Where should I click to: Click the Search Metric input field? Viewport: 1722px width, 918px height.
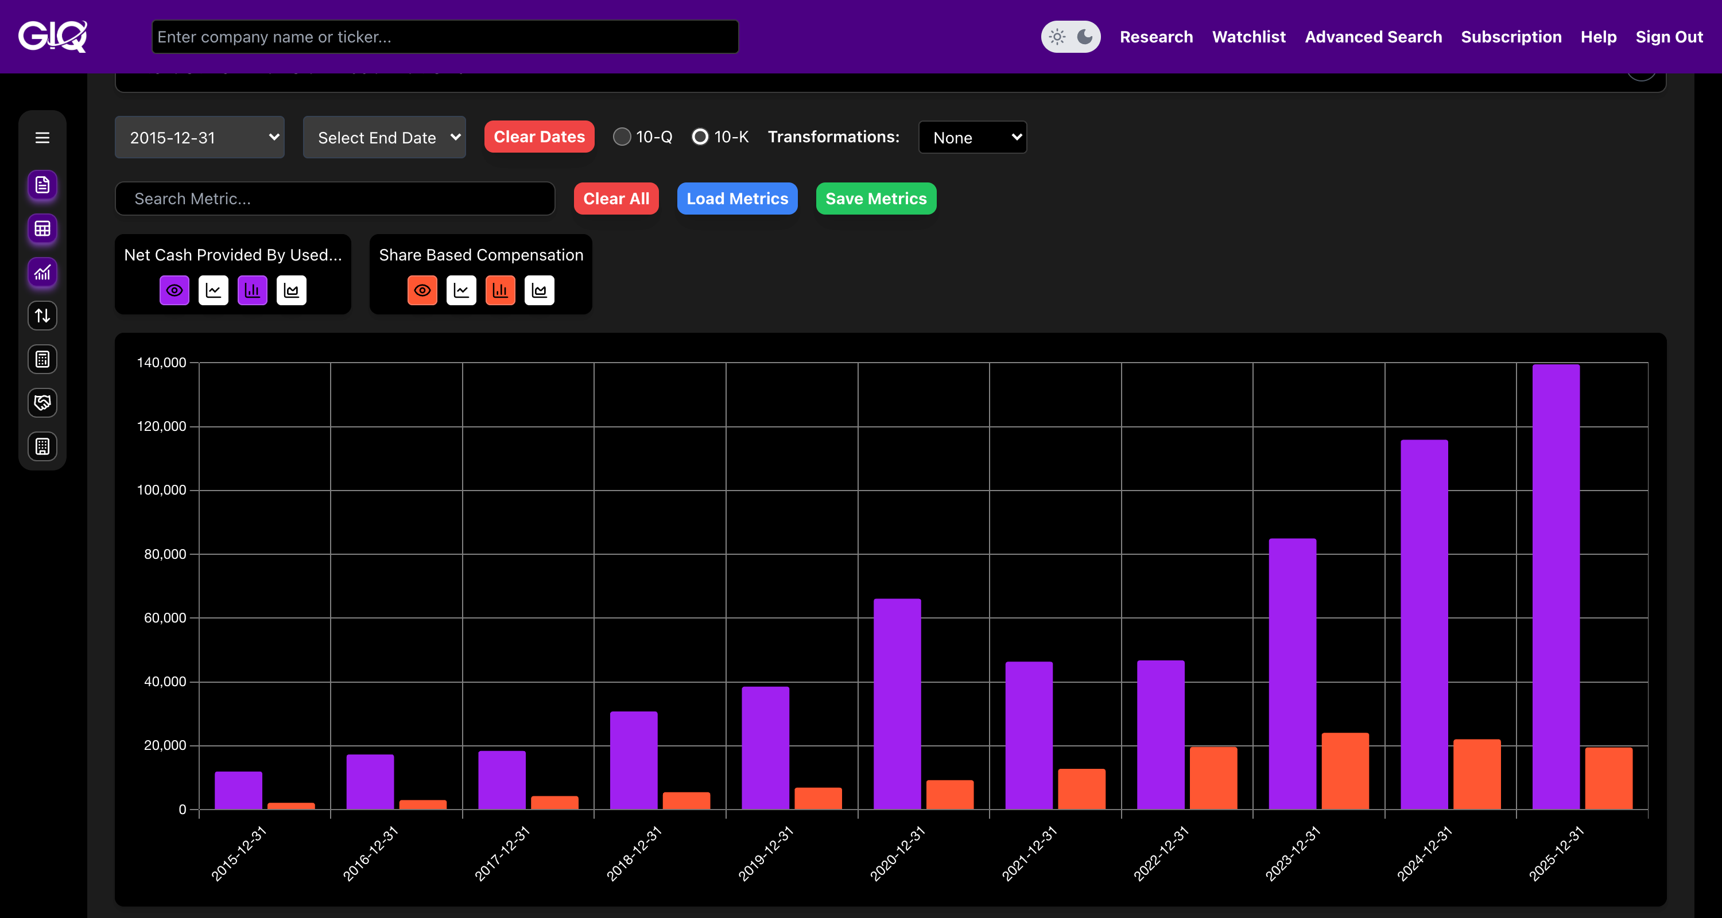(x=335, y=199)
